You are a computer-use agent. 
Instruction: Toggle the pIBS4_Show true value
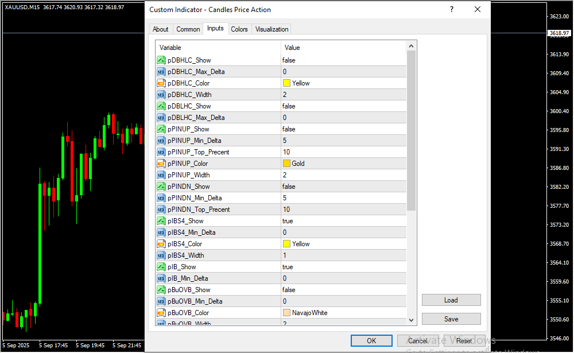(x=288, y=221)
